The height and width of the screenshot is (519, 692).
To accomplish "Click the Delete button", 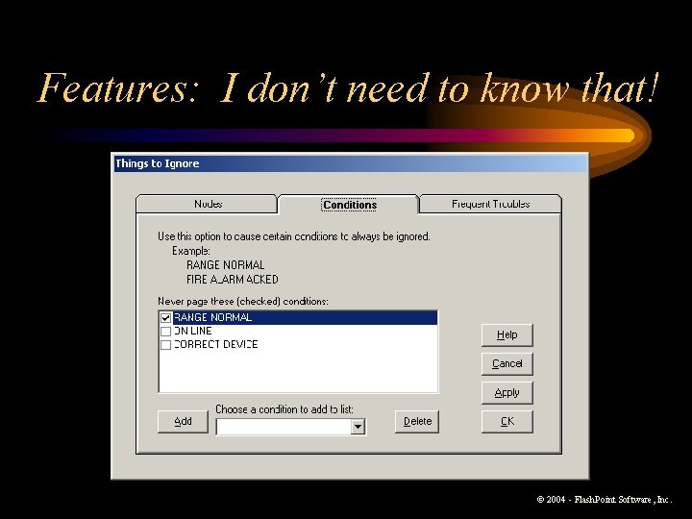I will (x=417, y=422).
